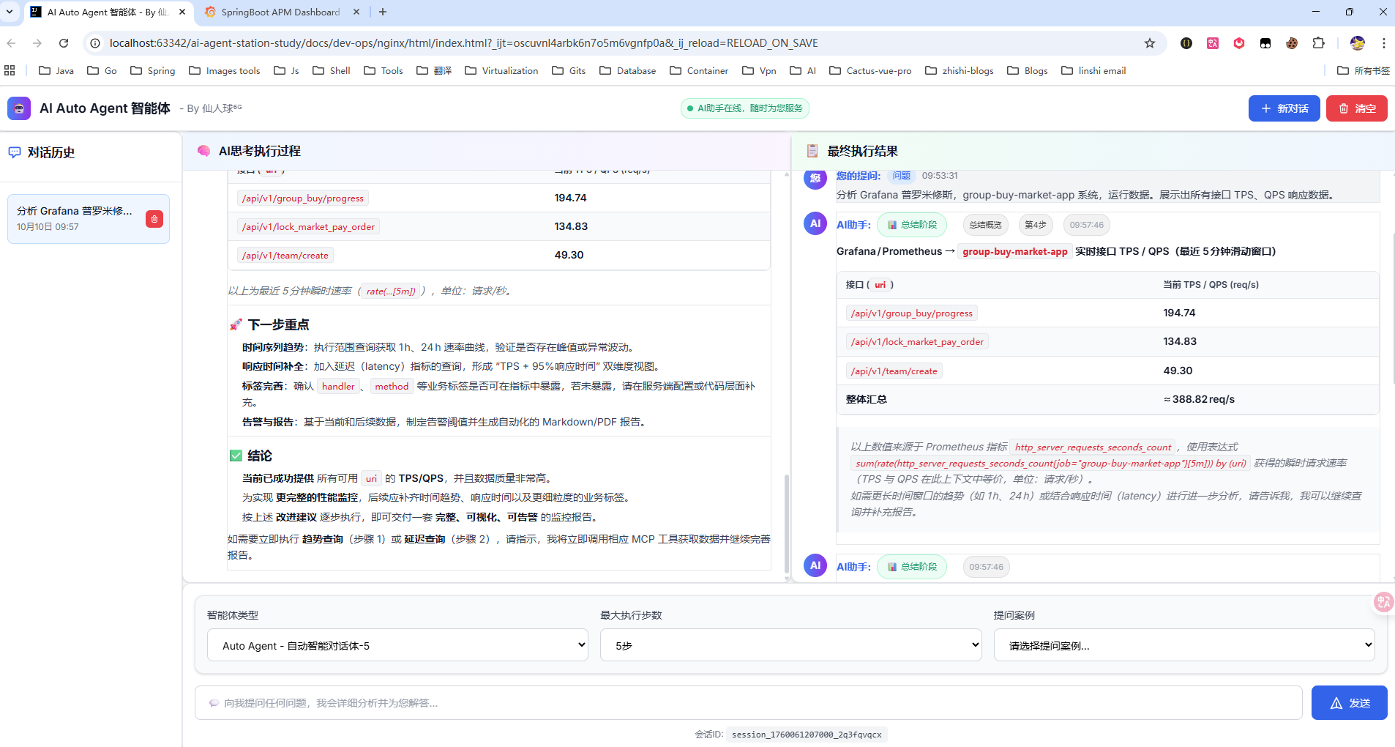Open the browser extensions puzzle icon
Screen dimensions: 1395x747
coord(1318,43)
